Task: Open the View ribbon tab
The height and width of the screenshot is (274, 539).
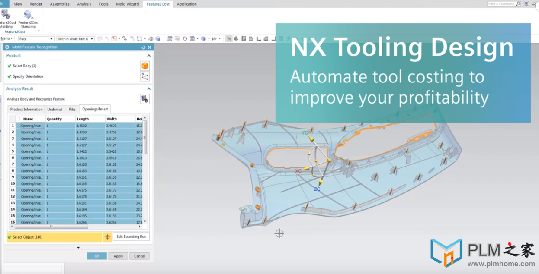Action: pyautogui.click(x=18, y=4)
